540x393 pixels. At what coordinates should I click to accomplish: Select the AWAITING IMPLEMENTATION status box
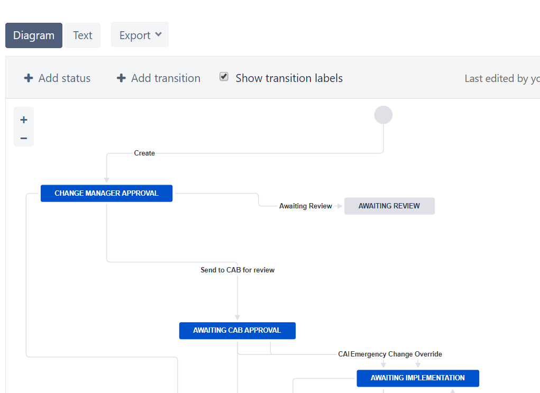[418, 378]
